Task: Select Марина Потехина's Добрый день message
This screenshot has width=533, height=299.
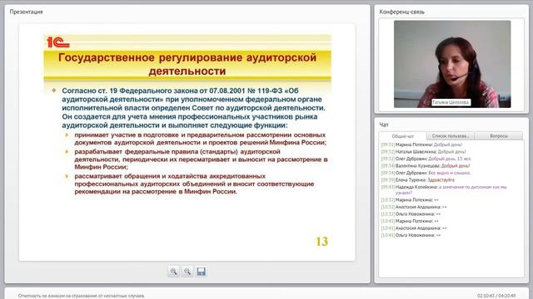Action: 421,145
